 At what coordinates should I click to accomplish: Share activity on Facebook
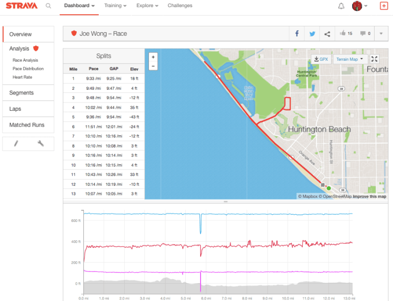pyautogui.click(x=297, y=34)
